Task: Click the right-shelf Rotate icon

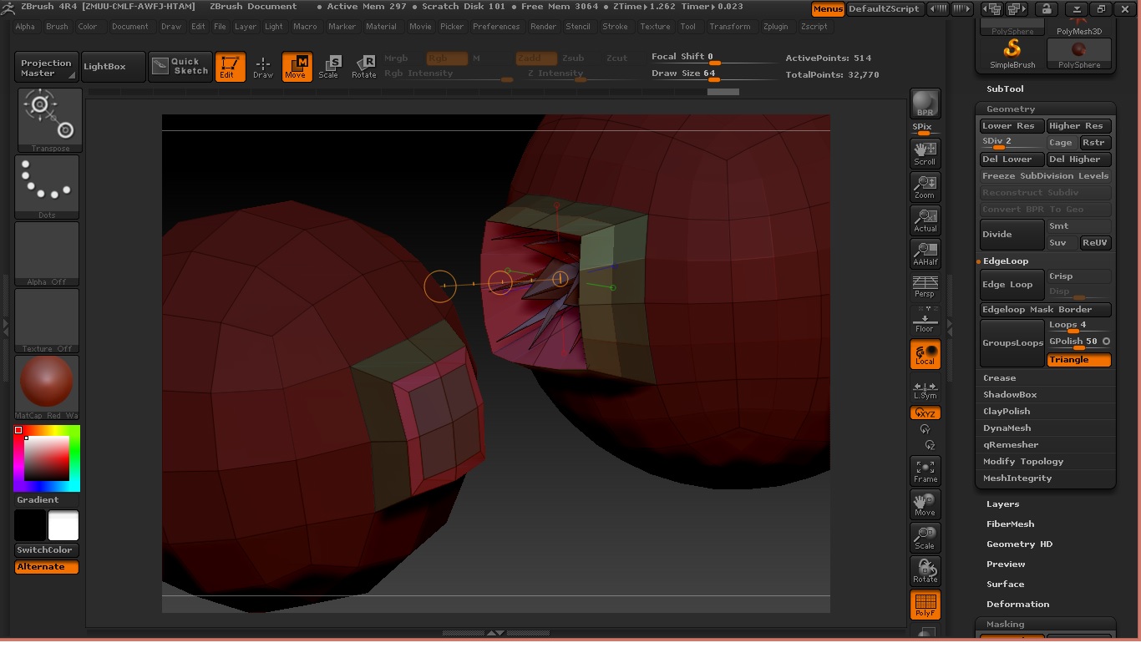Action: [925, 571]
